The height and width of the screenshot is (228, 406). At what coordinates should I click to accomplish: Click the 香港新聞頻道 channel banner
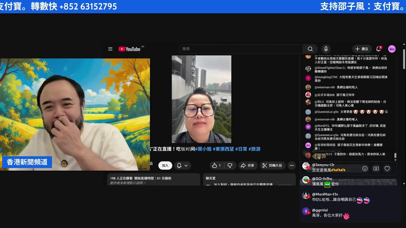27,162
